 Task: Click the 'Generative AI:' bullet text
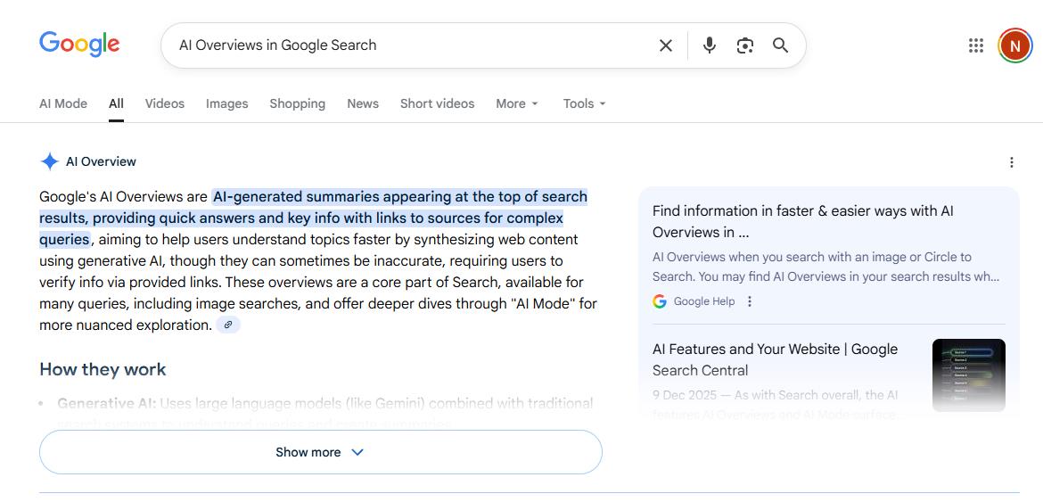(106, 404)
